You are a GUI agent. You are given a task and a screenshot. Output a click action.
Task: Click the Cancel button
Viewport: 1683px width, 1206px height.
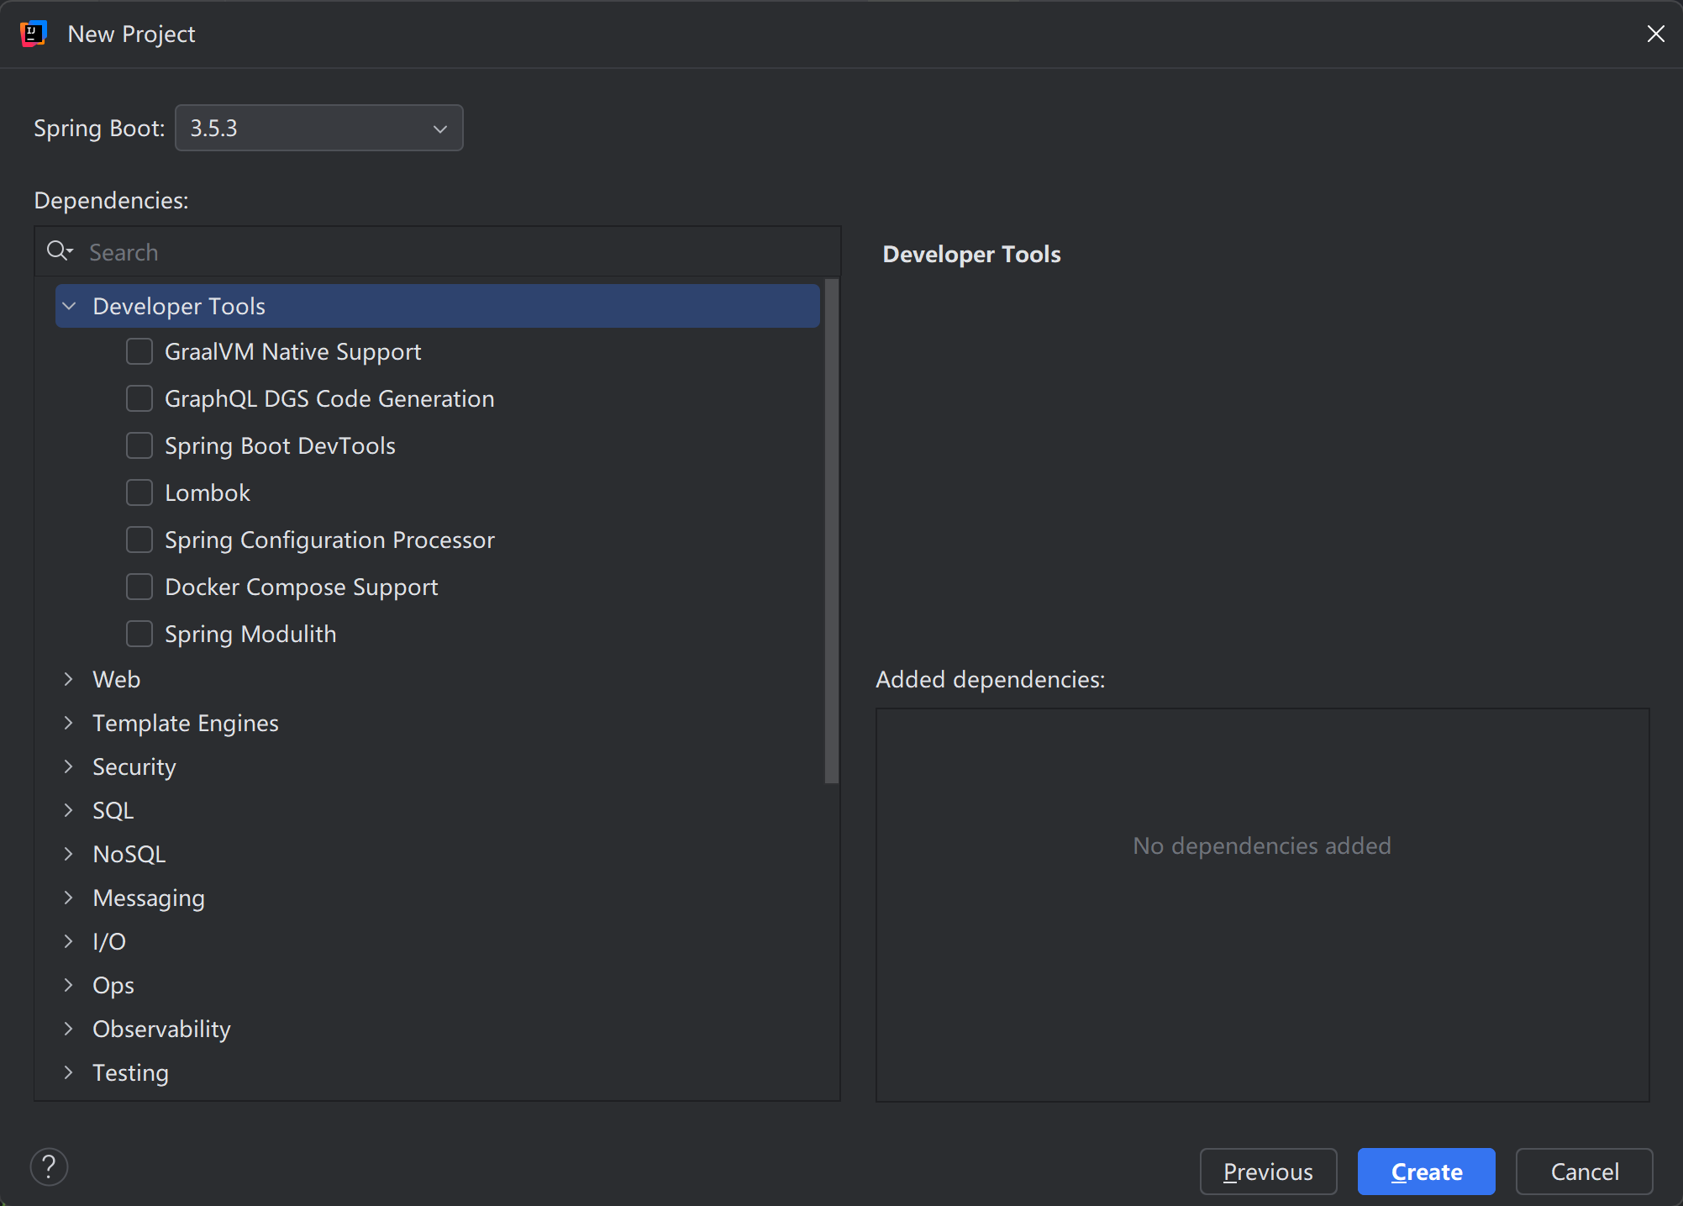tap(1585, 1172)
